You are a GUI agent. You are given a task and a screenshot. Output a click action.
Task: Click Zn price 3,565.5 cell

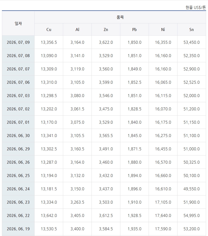click(x=106, y=136)
